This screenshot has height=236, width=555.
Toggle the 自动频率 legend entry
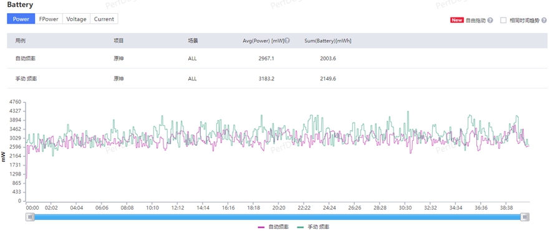pos(273,227)
